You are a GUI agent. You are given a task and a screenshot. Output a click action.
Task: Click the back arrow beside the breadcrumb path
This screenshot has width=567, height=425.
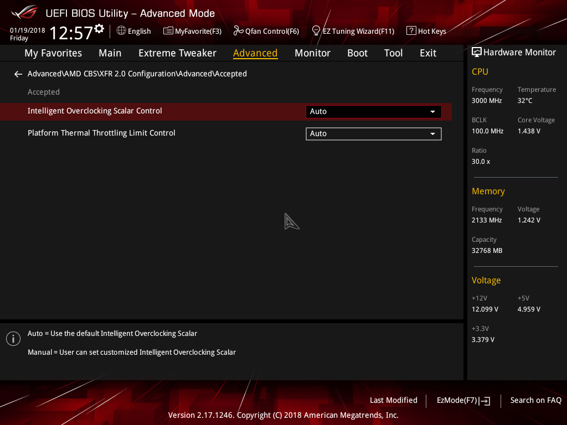(18, 74)
